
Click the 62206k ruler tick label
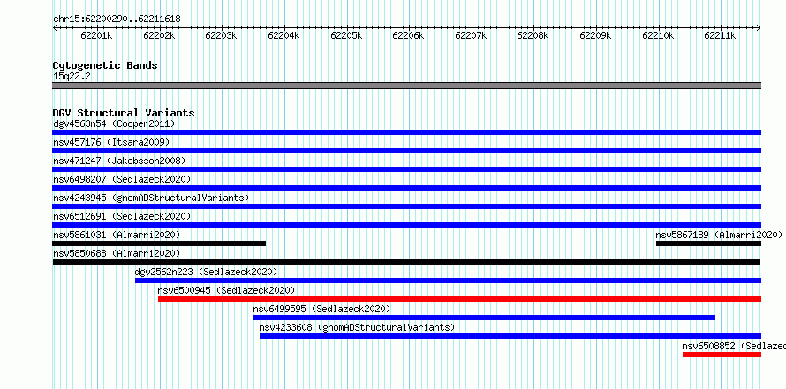point(408,35)
